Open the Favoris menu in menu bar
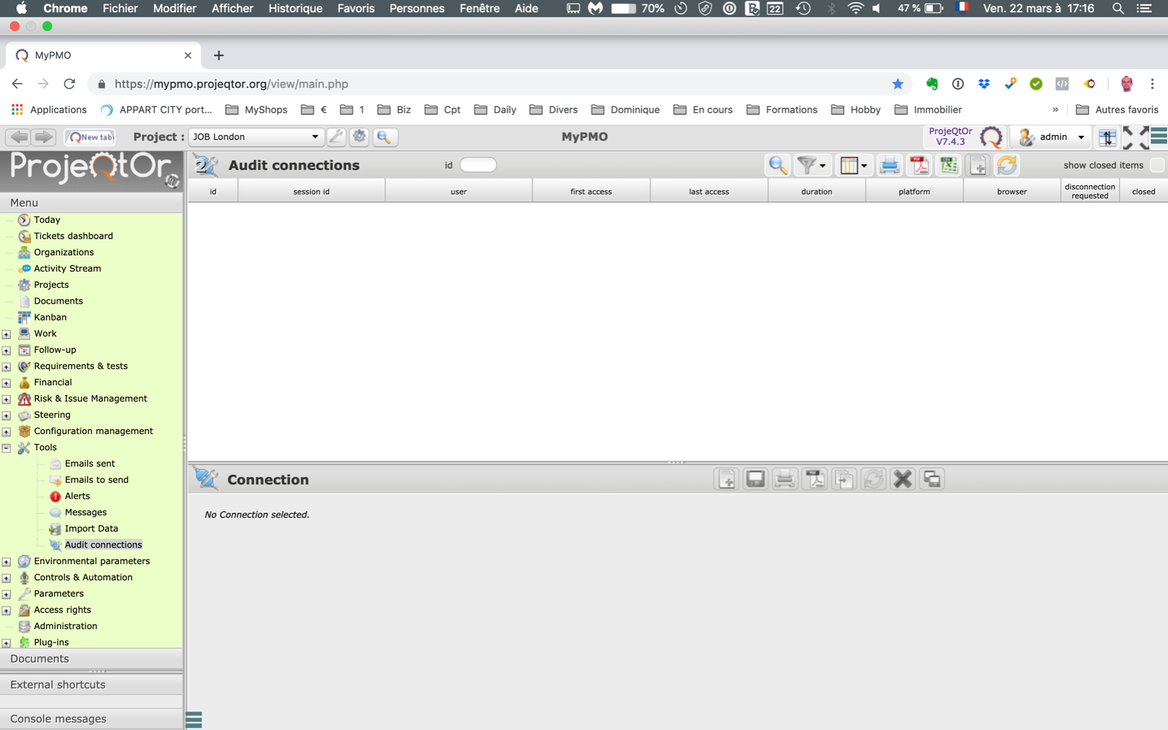This screenshot has width=1168, height=730. pyautogui.click(x=356, y=8)
